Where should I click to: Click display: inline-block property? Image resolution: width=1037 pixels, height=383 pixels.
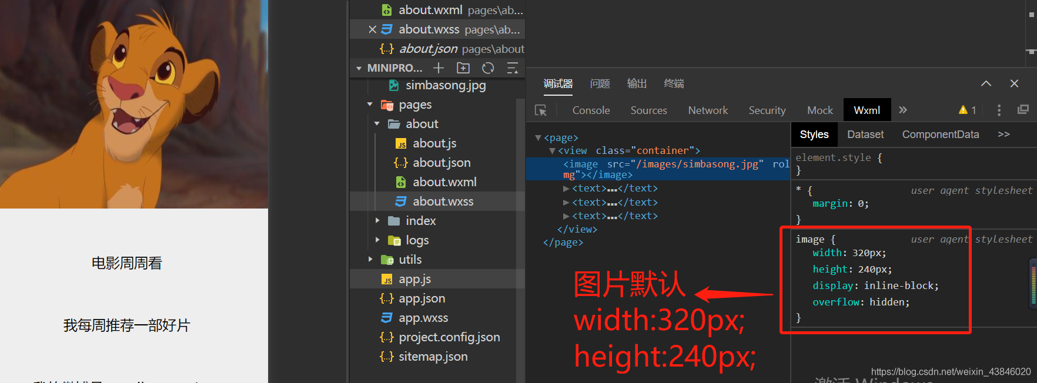pyautogui.click(x=875, y=285)
